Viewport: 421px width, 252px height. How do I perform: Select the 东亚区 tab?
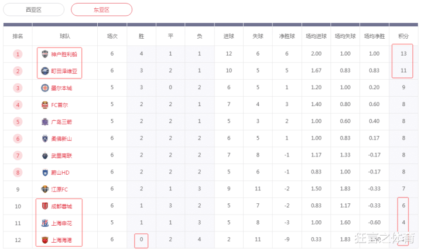[x=101, y=10]
